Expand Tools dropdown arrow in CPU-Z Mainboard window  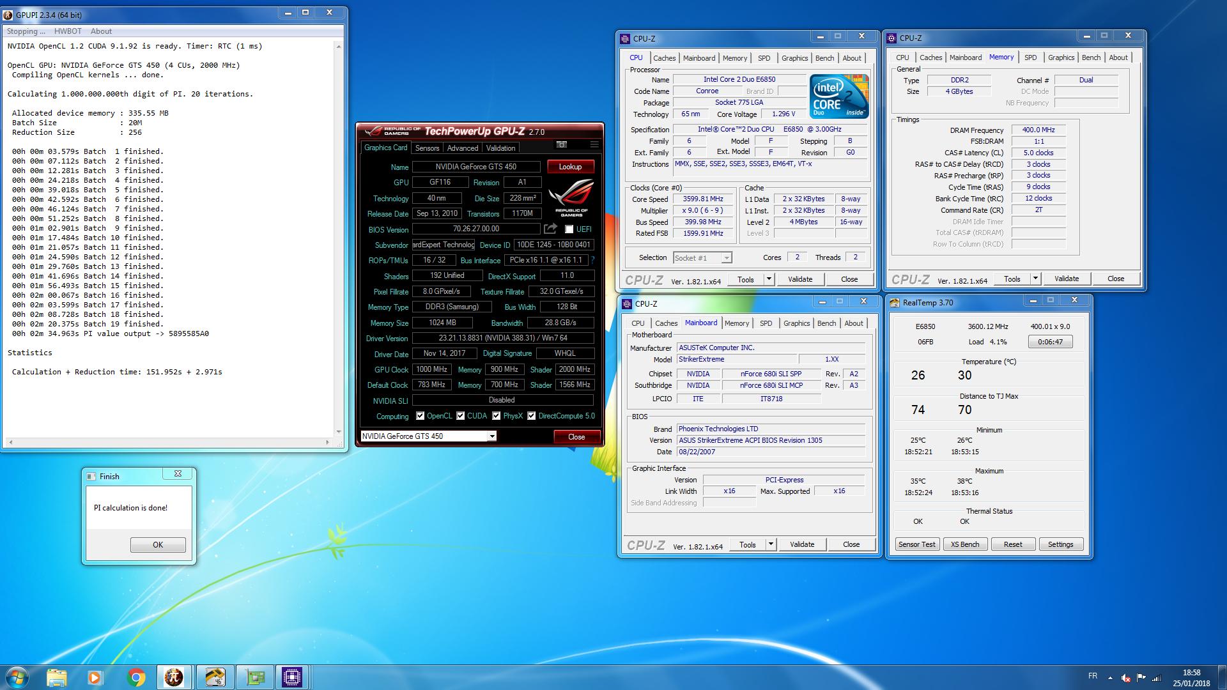coord(771,544)
